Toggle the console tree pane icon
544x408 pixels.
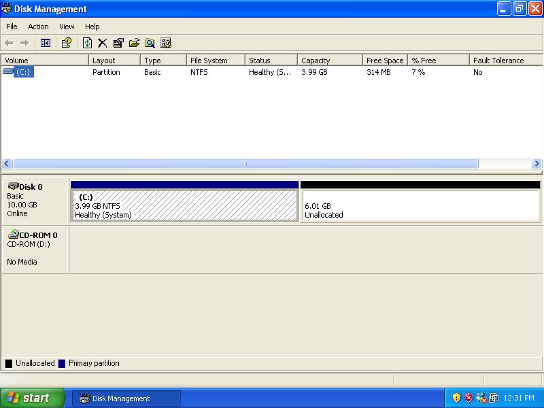[46, 43]
